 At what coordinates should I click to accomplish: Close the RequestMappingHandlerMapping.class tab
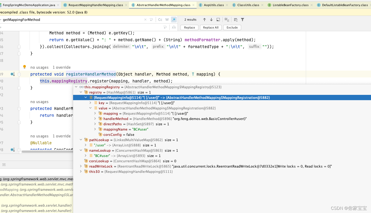coord(126,5)
